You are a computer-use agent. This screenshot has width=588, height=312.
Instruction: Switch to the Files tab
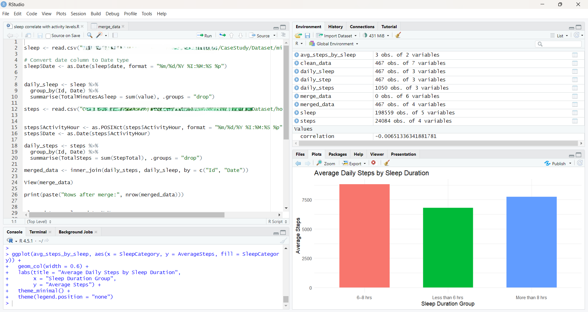click(300, 154)
